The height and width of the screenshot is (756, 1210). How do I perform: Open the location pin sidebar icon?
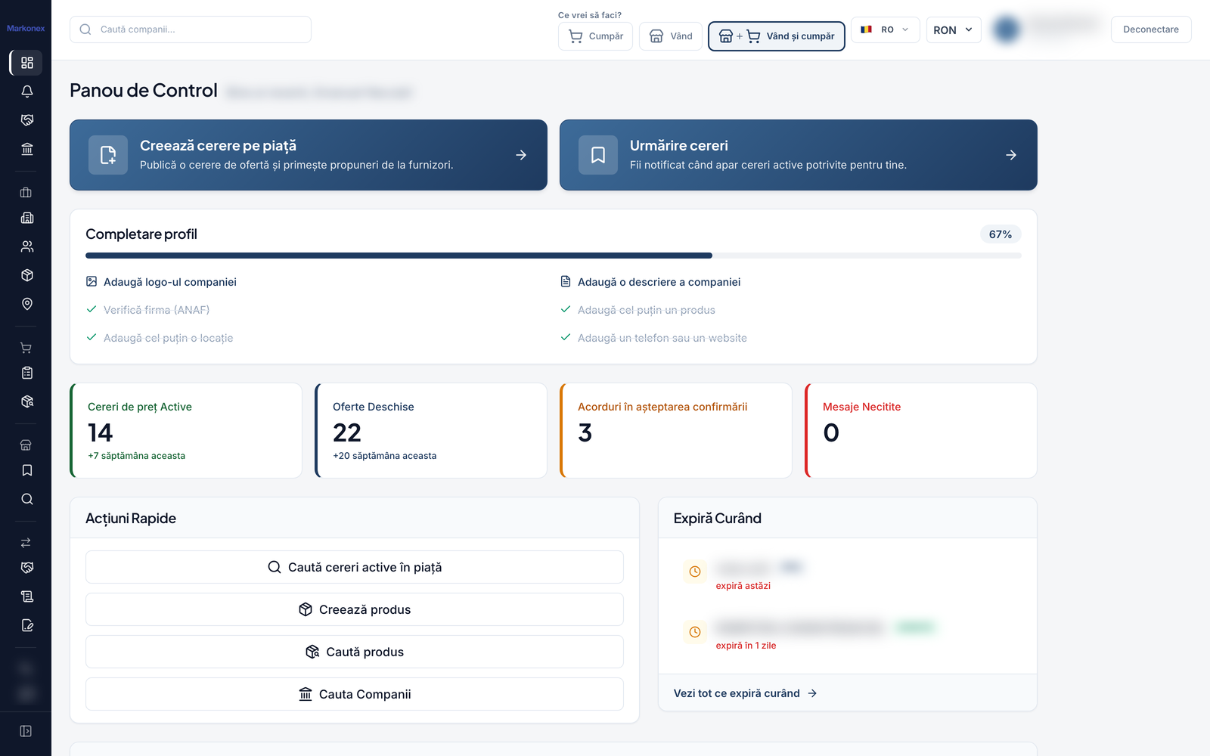tap(26, 304)
